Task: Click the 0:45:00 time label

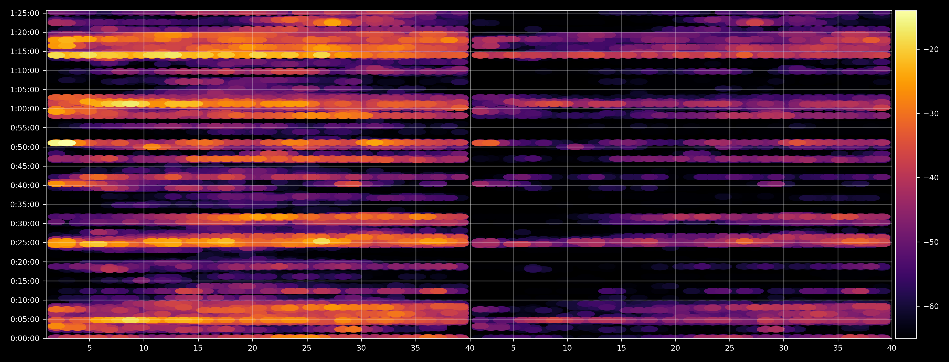Action: click(25, 167)
